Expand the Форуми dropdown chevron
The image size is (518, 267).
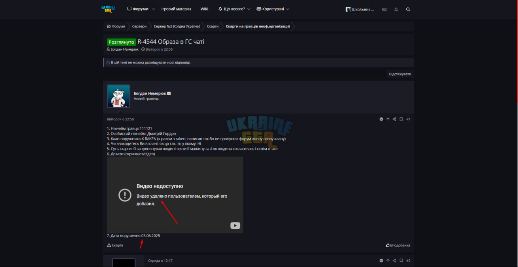tap(154, 9)
